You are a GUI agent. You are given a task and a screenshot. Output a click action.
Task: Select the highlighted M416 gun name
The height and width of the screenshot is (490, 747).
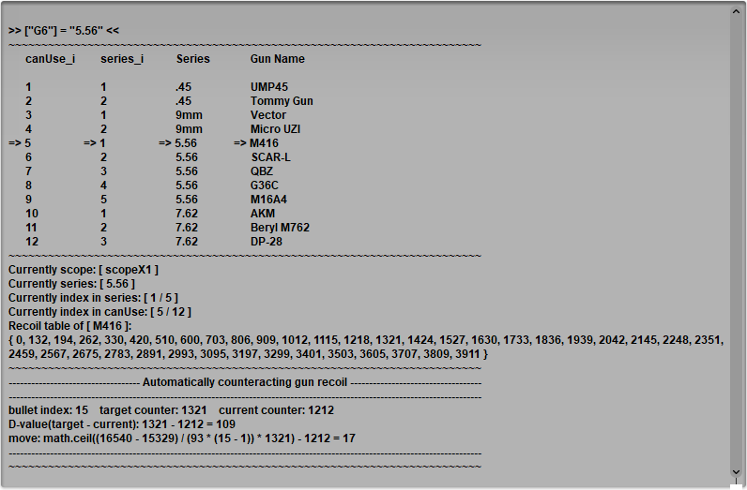click(x=264, y=143)
